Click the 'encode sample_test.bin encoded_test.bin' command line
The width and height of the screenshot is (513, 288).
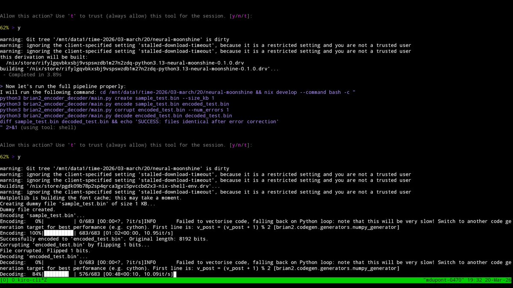(x=115, y=104)
